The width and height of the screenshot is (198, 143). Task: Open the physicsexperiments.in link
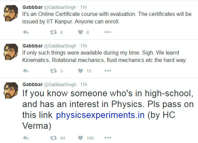click(100, 115)
